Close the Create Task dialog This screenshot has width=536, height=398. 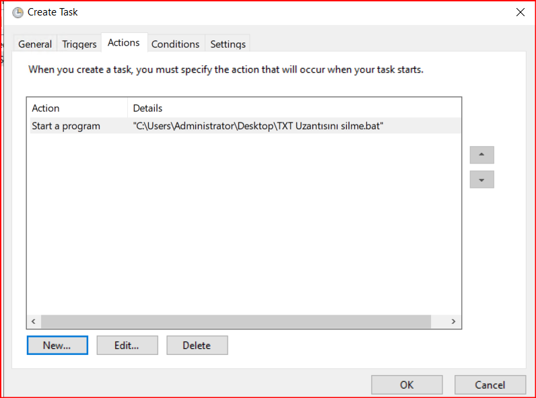click(520, 12)
